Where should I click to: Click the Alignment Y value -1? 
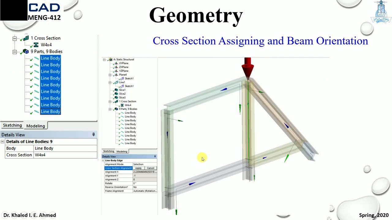(x=145, y=176)
